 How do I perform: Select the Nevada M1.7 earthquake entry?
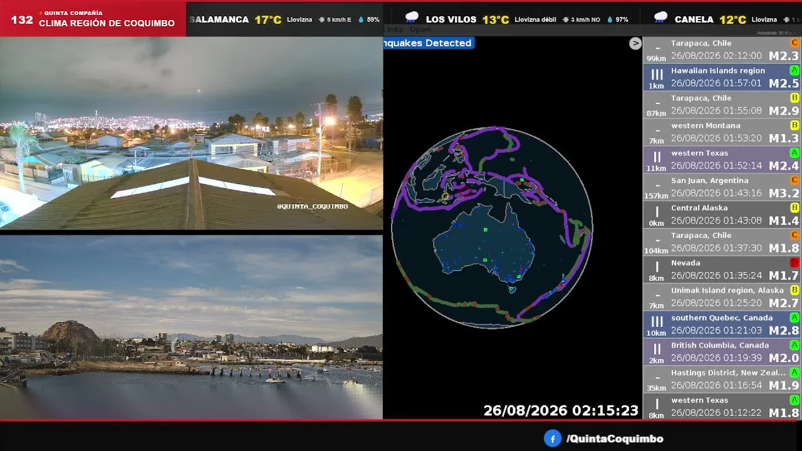tap(722, 269)
